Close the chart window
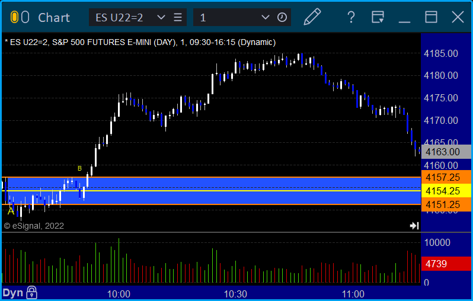 click(458, 17)
